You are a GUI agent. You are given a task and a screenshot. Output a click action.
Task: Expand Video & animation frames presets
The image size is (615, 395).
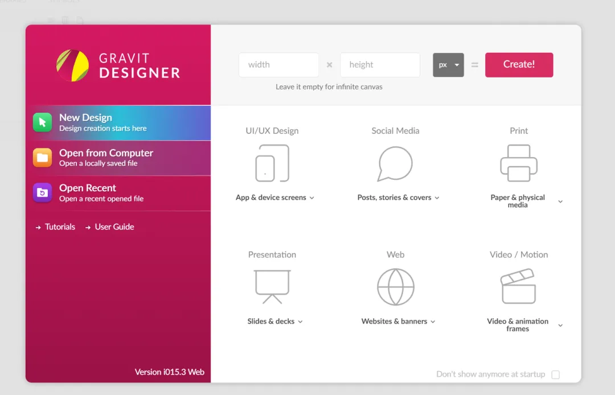(560, 325)
